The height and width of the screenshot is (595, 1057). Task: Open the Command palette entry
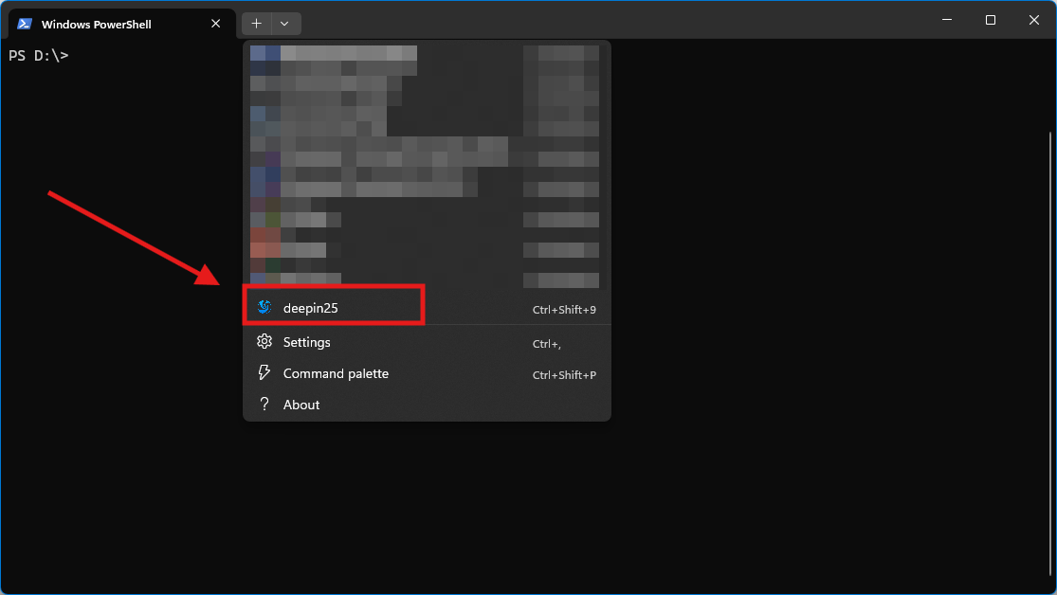click(x=427, y=373)
